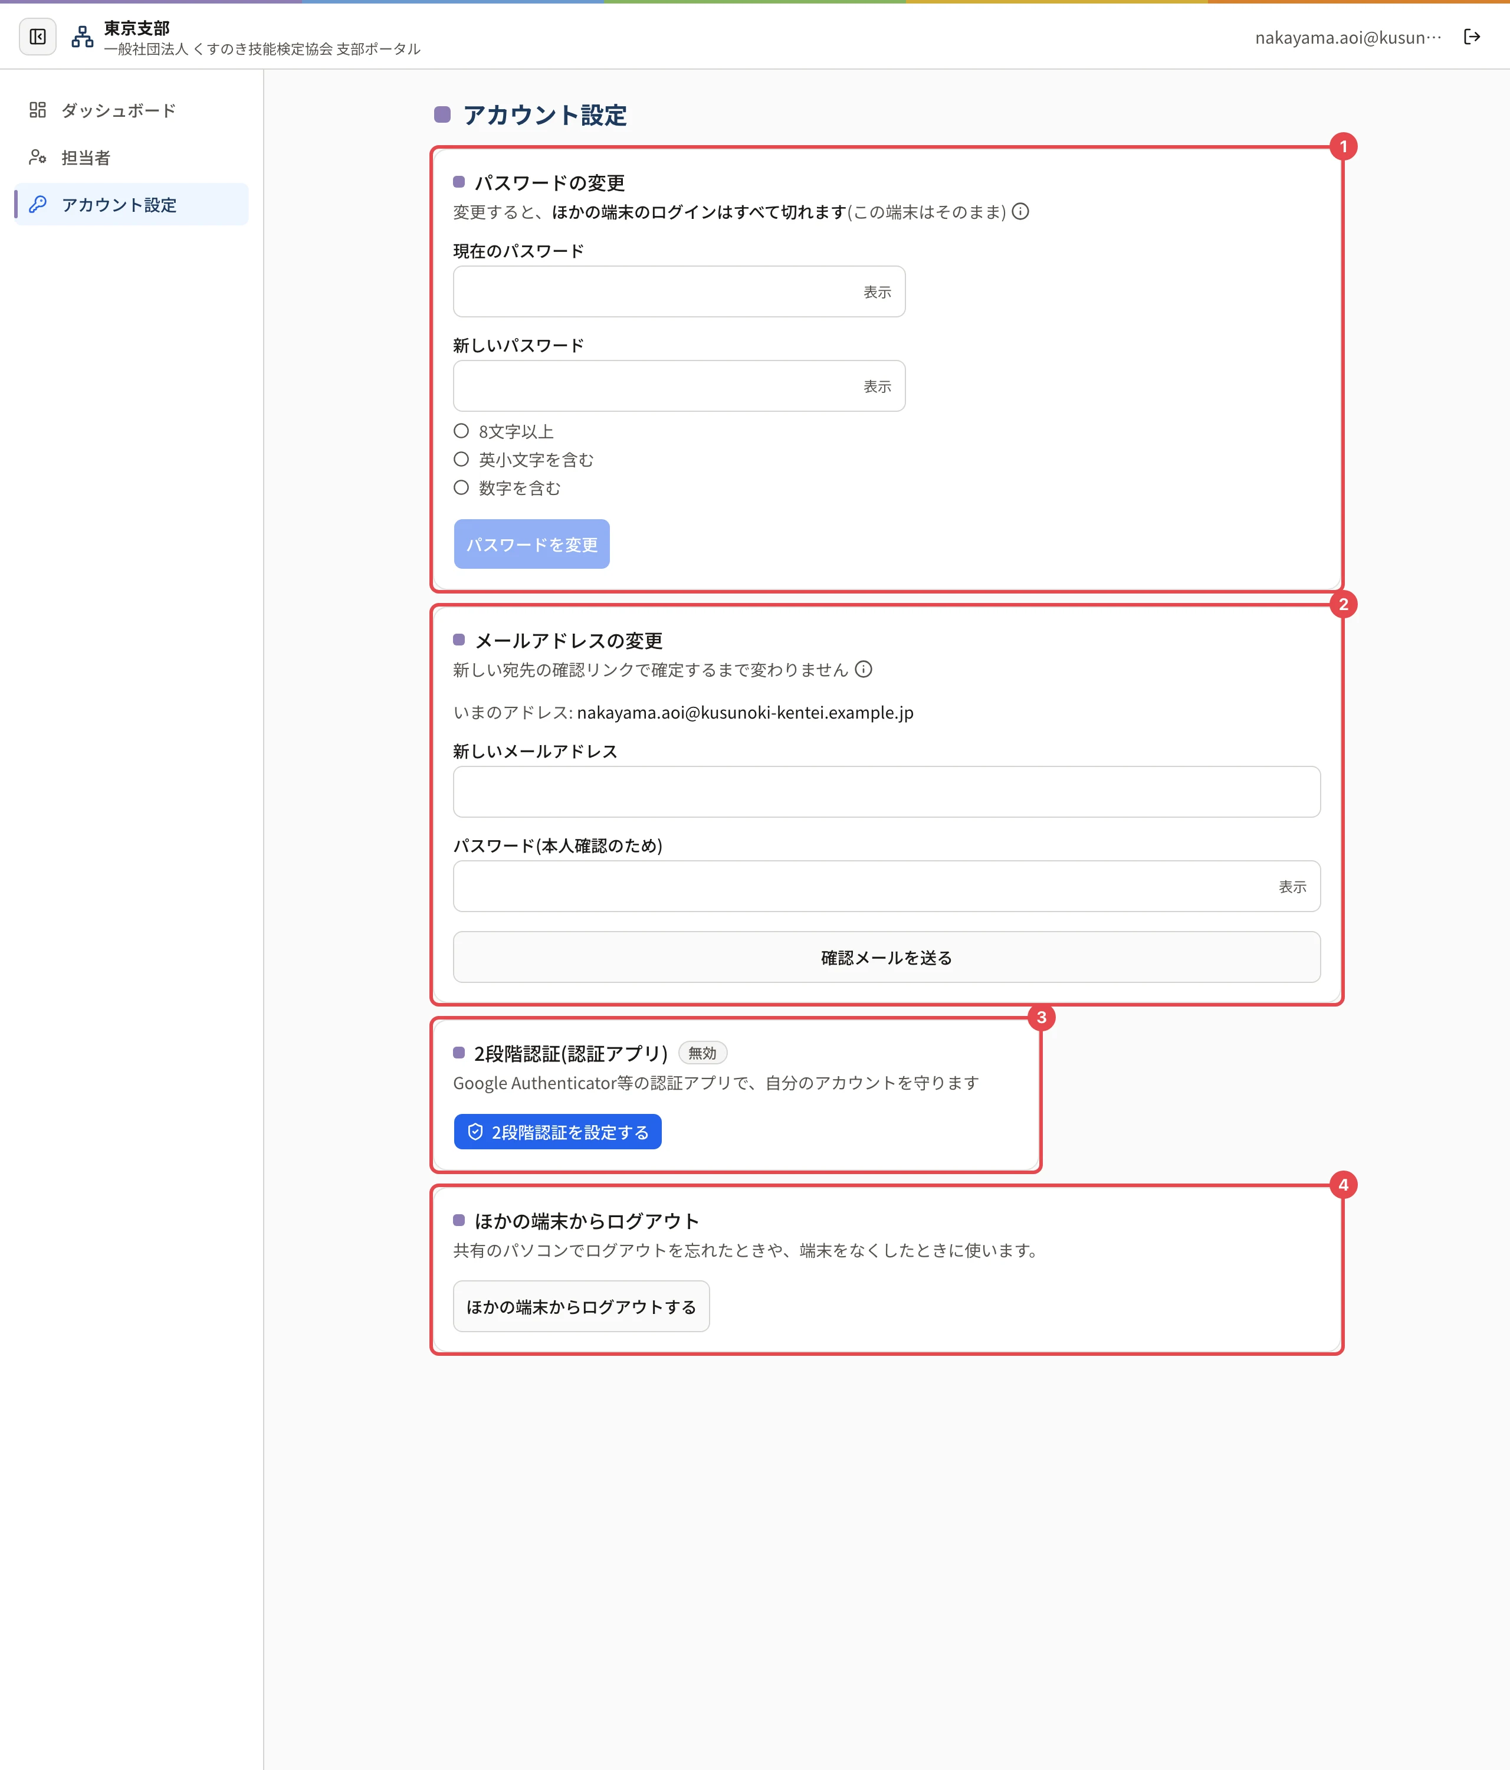The image size is (1510, 1770).
Task: Click the ほかの端末からログアウト section heading
Action: 587,1221
